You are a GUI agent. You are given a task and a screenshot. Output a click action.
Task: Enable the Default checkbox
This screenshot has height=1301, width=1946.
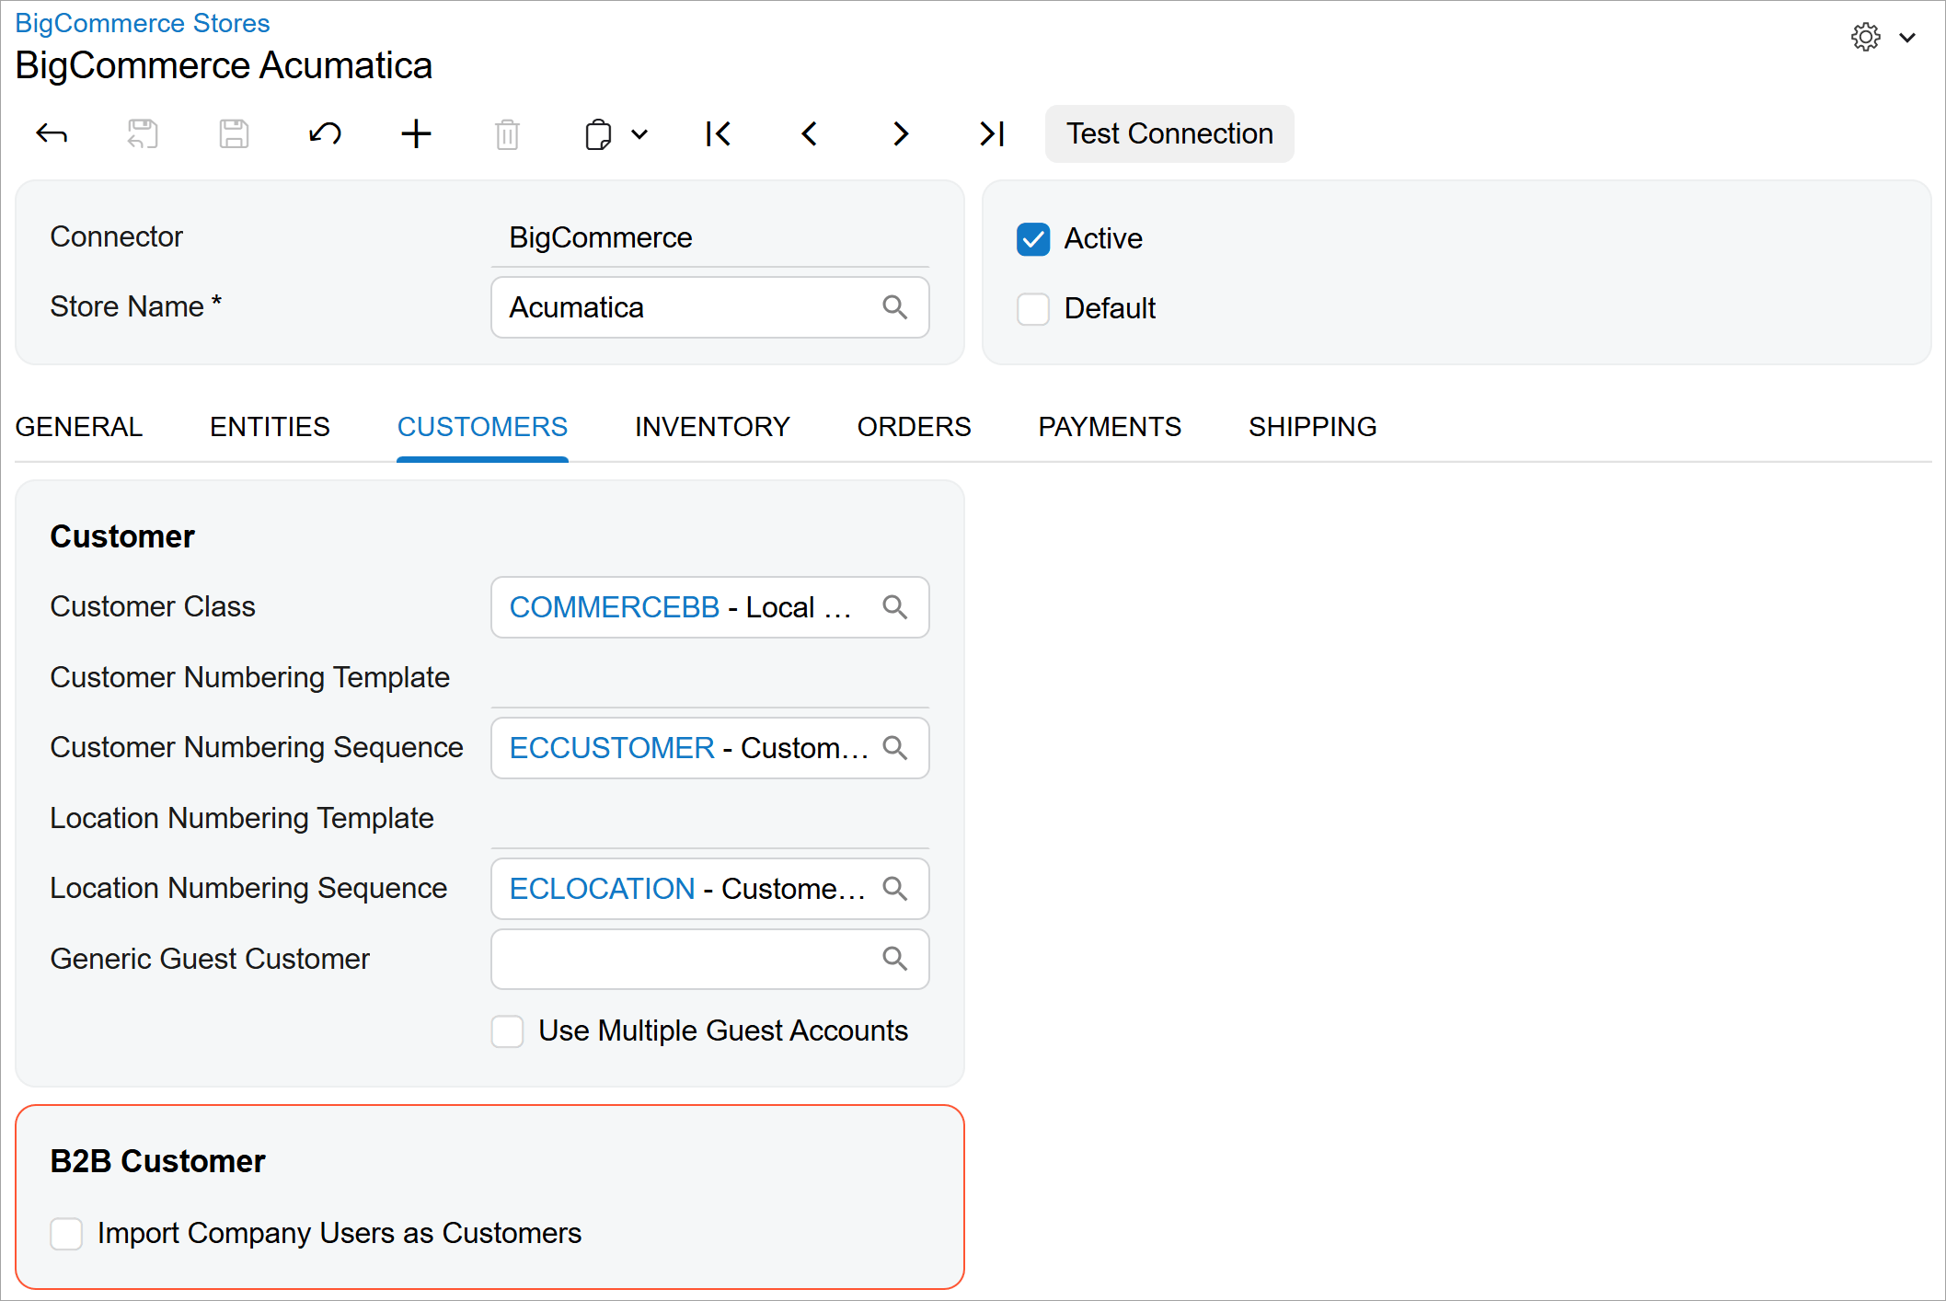click(x=1032, y=309)
